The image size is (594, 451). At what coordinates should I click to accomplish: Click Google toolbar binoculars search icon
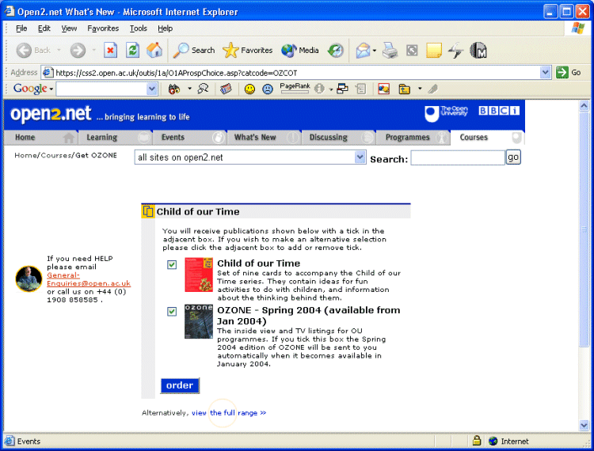pyautogui.click(x=174, y=89)
